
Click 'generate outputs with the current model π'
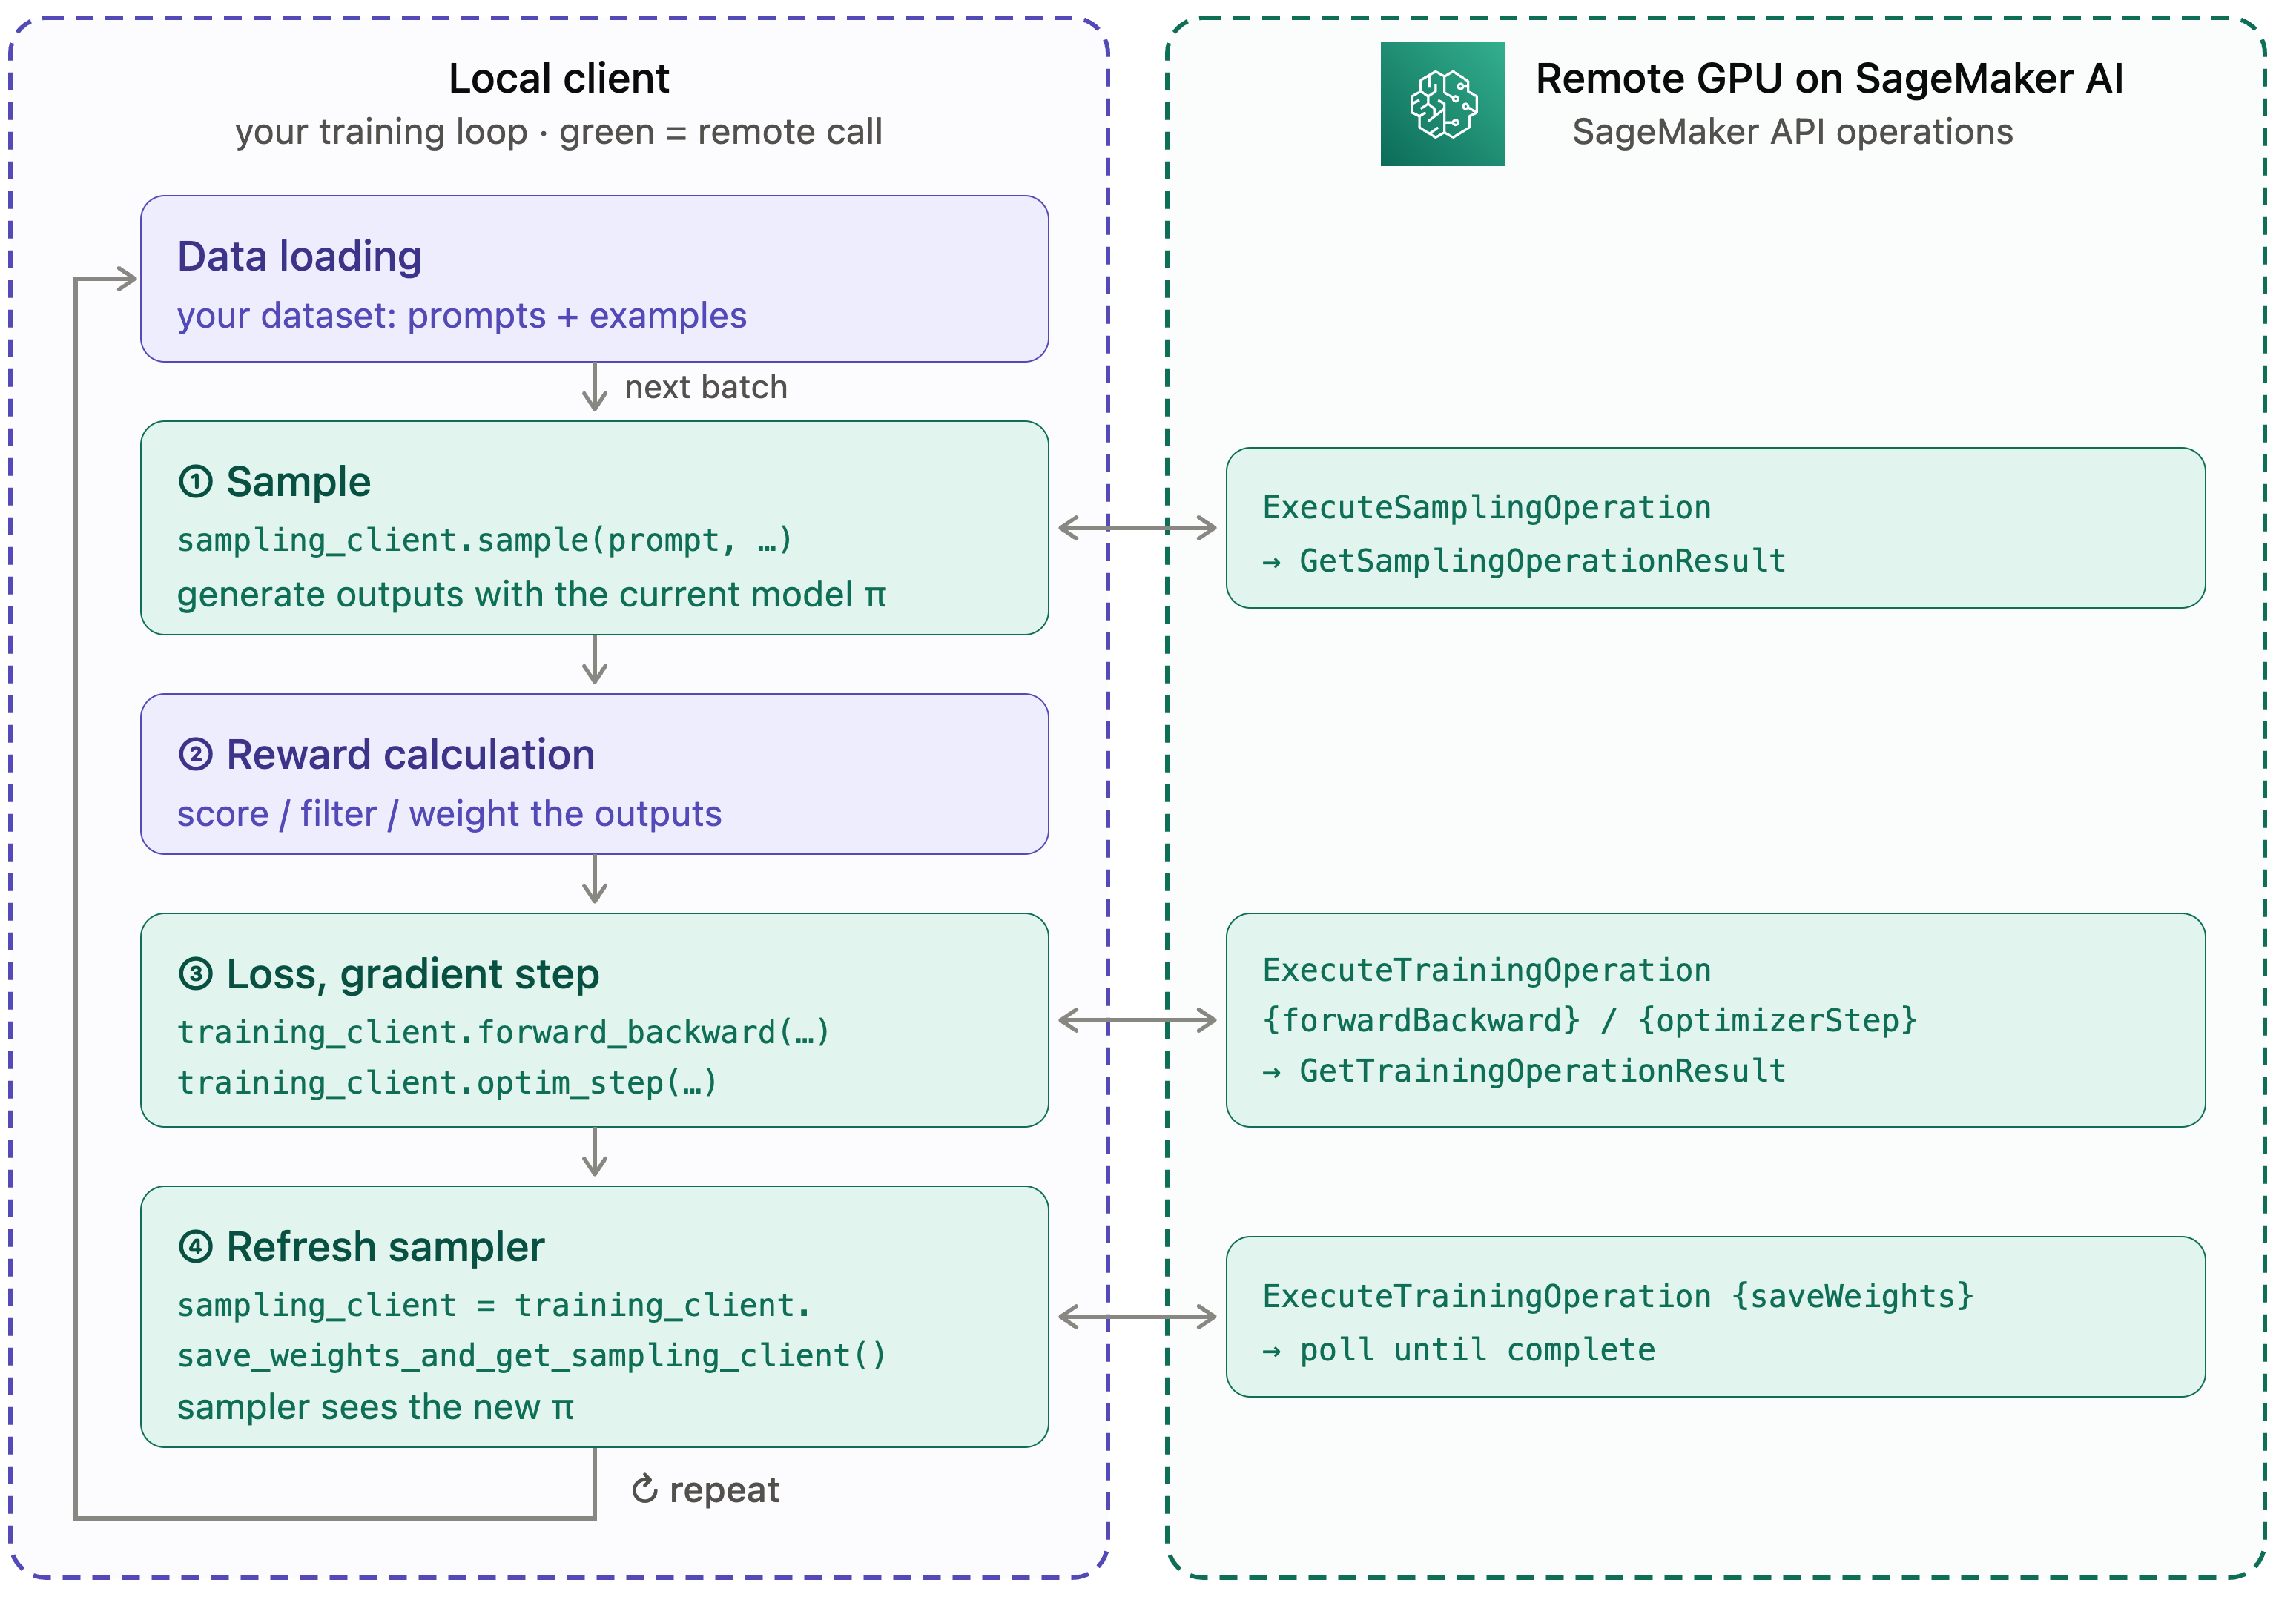point(531,595)
